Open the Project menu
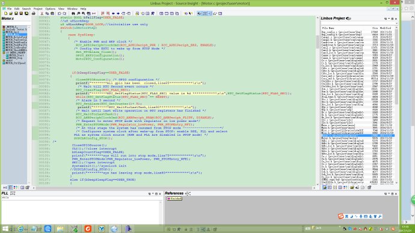Screen dimensions: 415x233 [x=38, y=9]
